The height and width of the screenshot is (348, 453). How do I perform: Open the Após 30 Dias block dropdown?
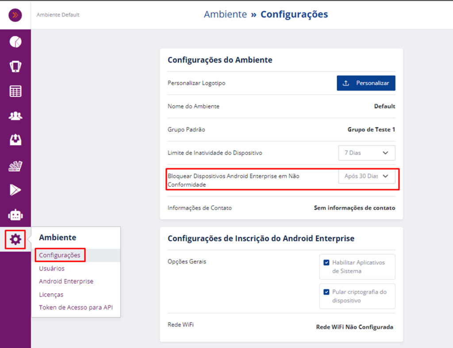point(367,176)
